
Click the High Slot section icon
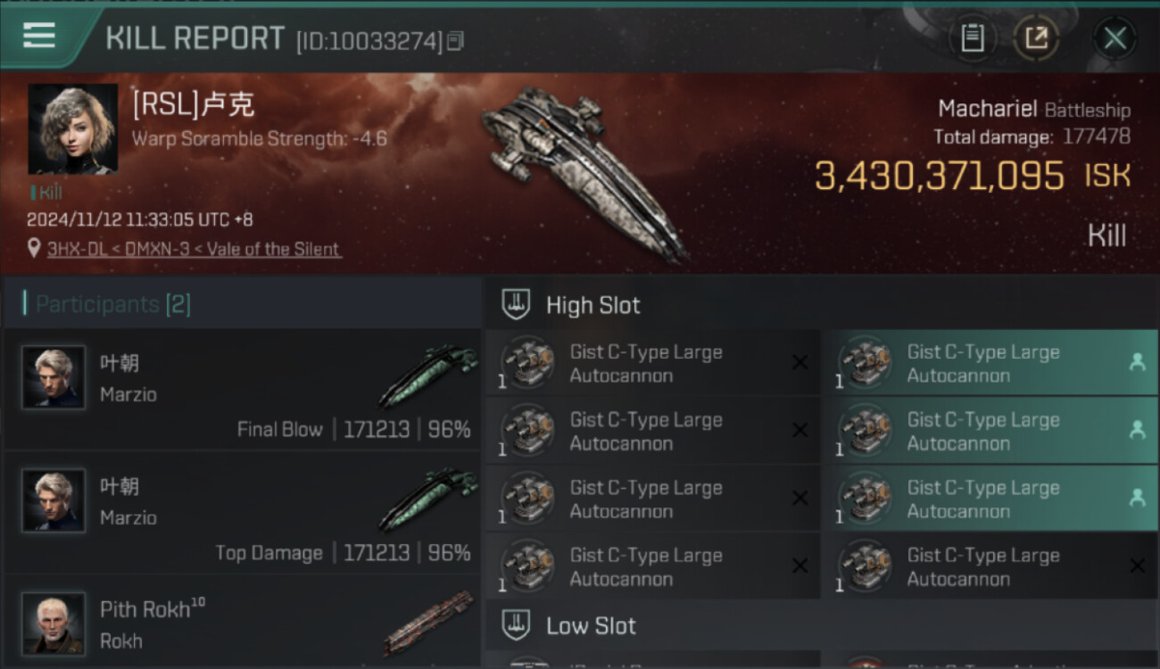click(x=516, y=305)
